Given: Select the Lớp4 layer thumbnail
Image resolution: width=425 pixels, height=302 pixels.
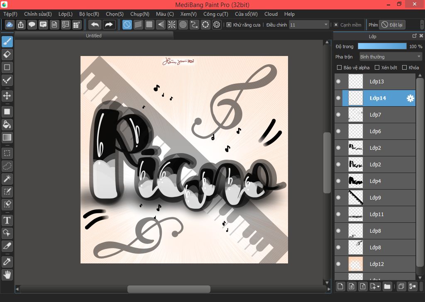Looking at the screenshot, I should pyautogui.click(x=355, y=181).
